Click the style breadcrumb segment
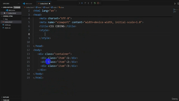The height and width of the screenshot is (101, 179). pos(55,7)
